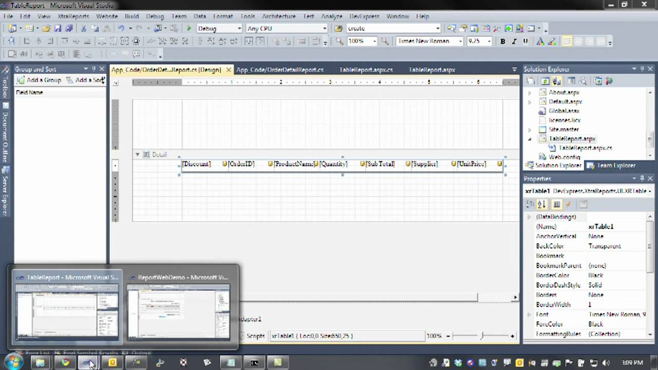Select Center text alignment
Viewport: 658px width, 370px height.
pos(578,41)
